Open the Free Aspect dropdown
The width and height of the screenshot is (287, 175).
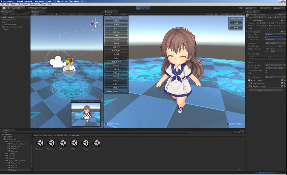[122, 14]
